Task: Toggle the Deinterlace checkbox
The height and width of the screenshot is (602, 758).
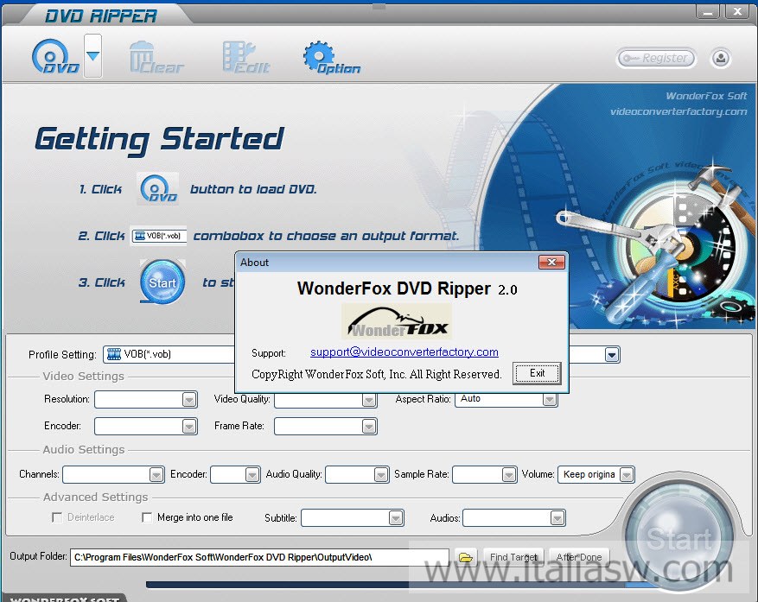Action: 57,517
